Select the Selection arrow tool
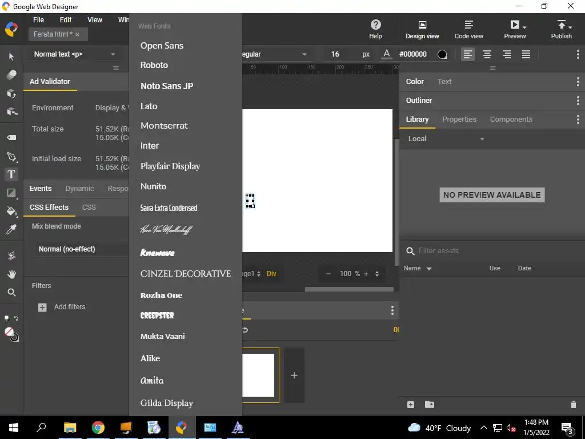The image size is (585, 439). 11,57
